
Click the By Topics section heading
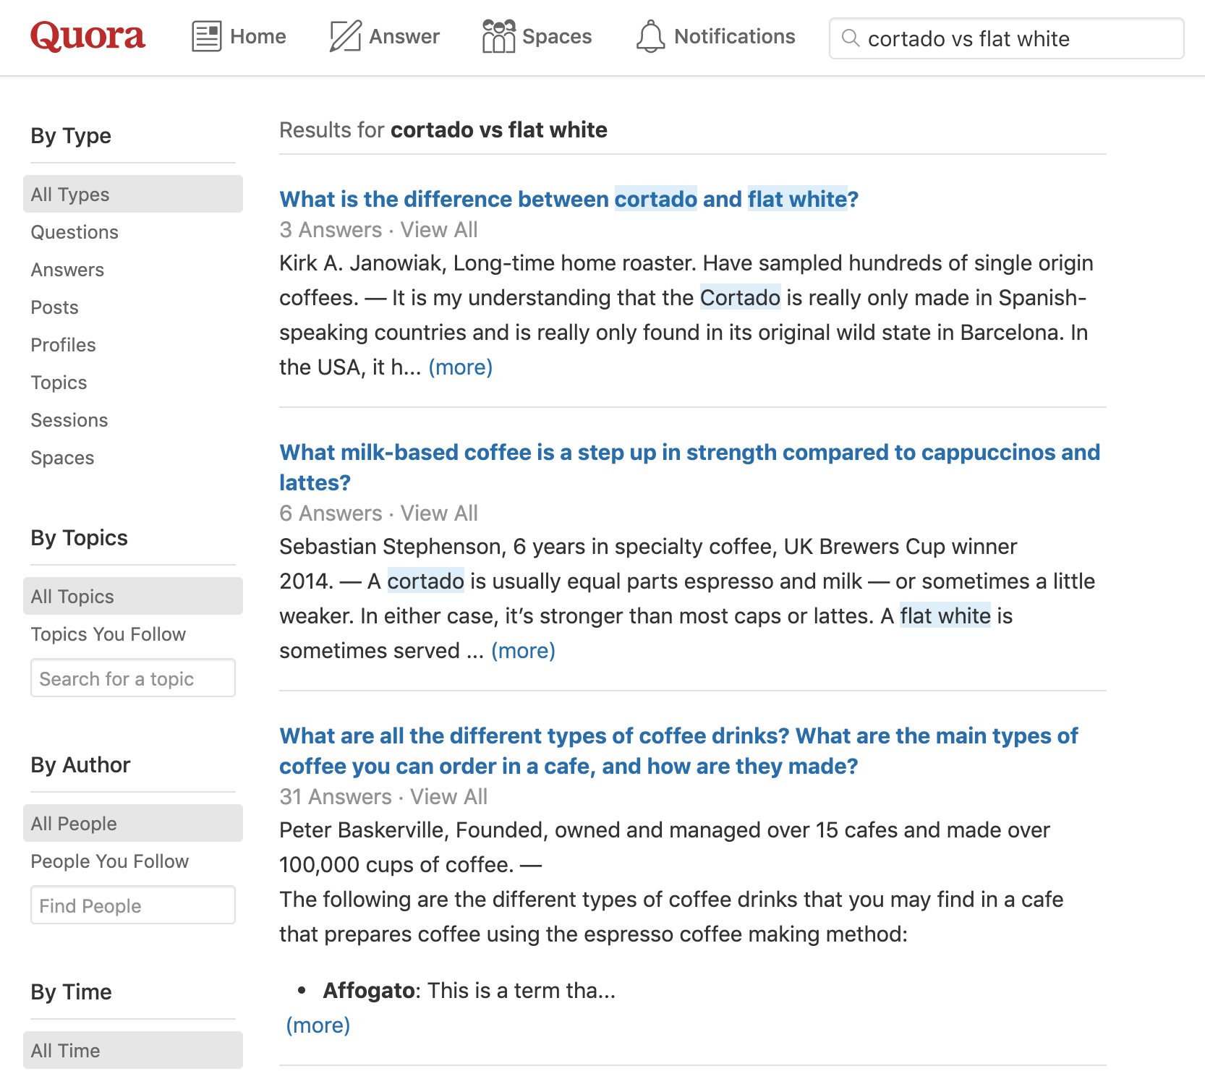pos(79,538)
